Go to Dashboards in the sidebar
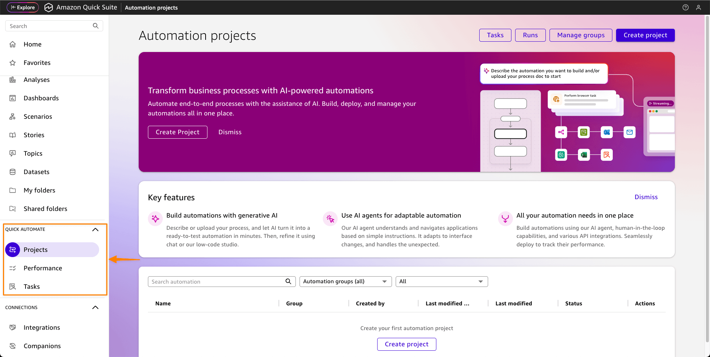 coord(41,98)
